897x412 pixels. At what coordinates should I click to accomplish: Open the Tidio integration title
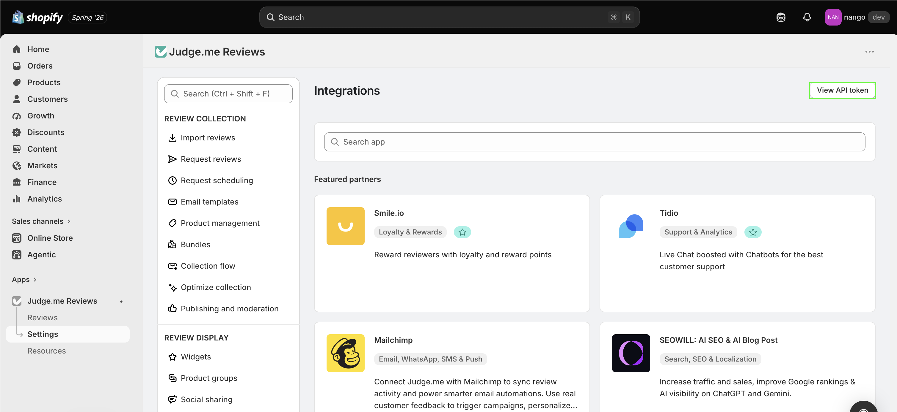(668, 213)
